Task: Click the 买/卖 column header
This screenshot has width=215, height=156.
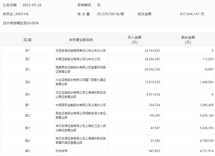Action: pyautogui.click(x=27, y=40)
